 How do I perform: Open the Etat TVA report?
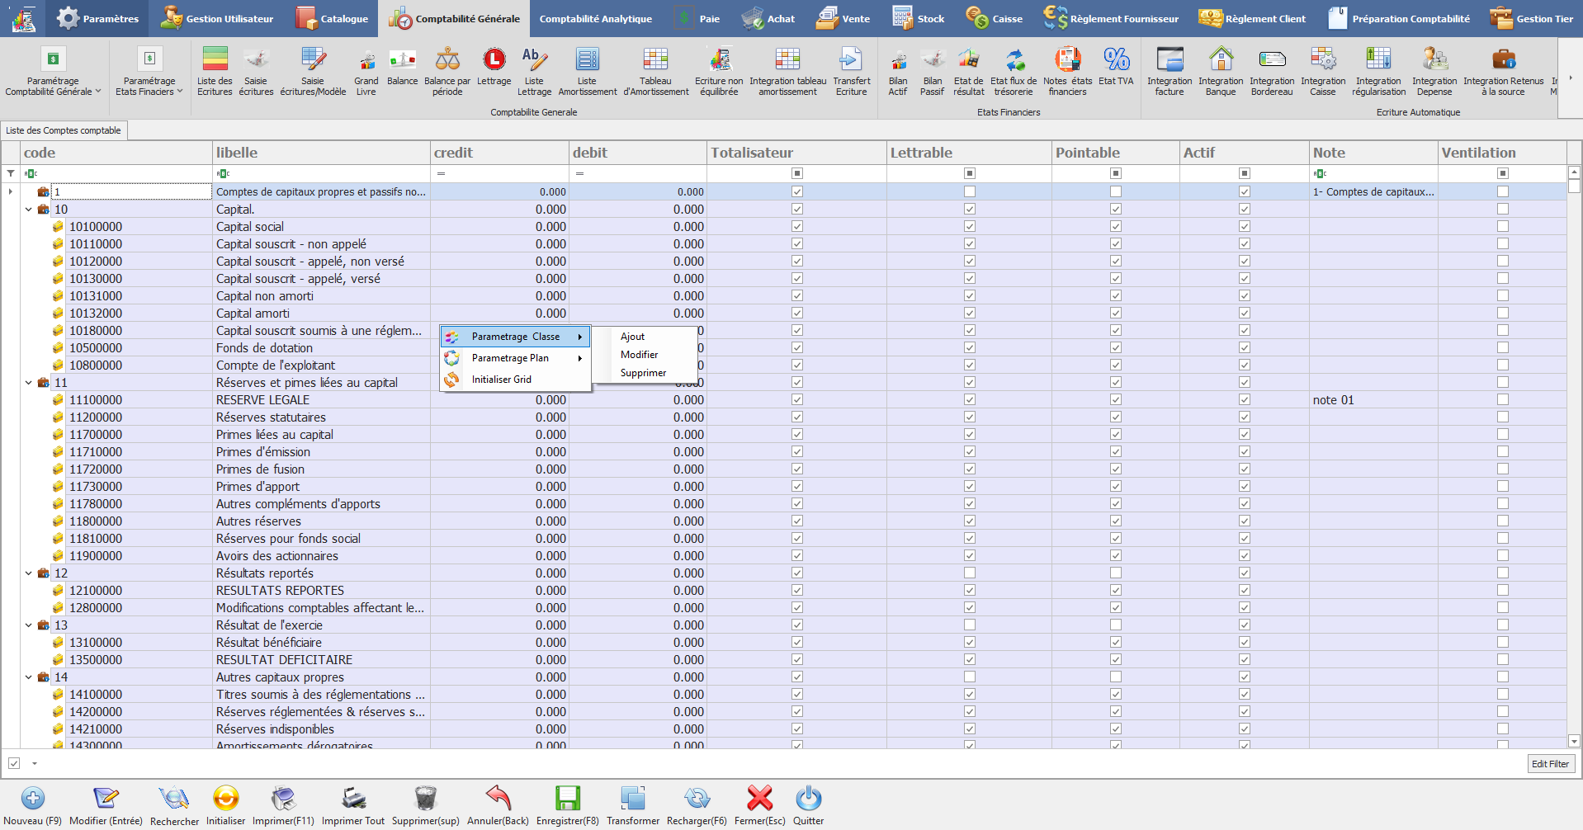point(1116,66)
